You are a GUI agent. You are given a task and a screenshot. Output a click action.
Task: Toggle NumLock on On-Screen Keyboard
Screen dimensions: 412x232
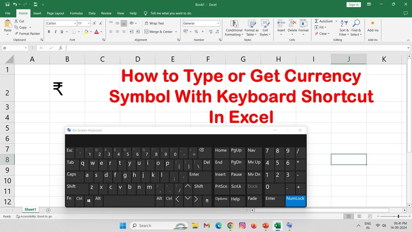295,200
